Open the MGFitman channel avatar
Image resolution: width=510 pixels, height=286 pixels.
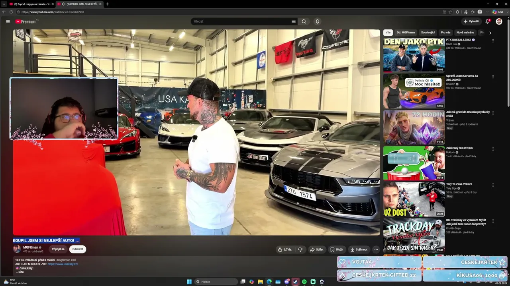[x=17, y=249]
